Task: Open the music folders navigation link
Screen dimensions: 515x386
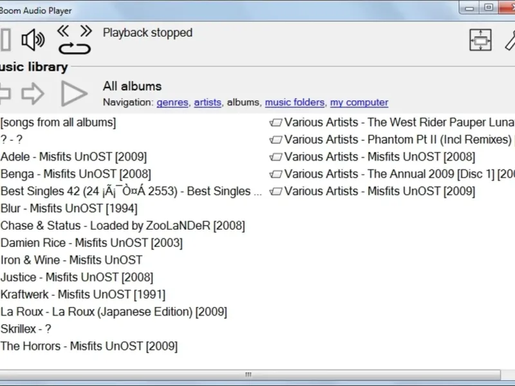Action: pyautogui.click(x=295, y=102)
